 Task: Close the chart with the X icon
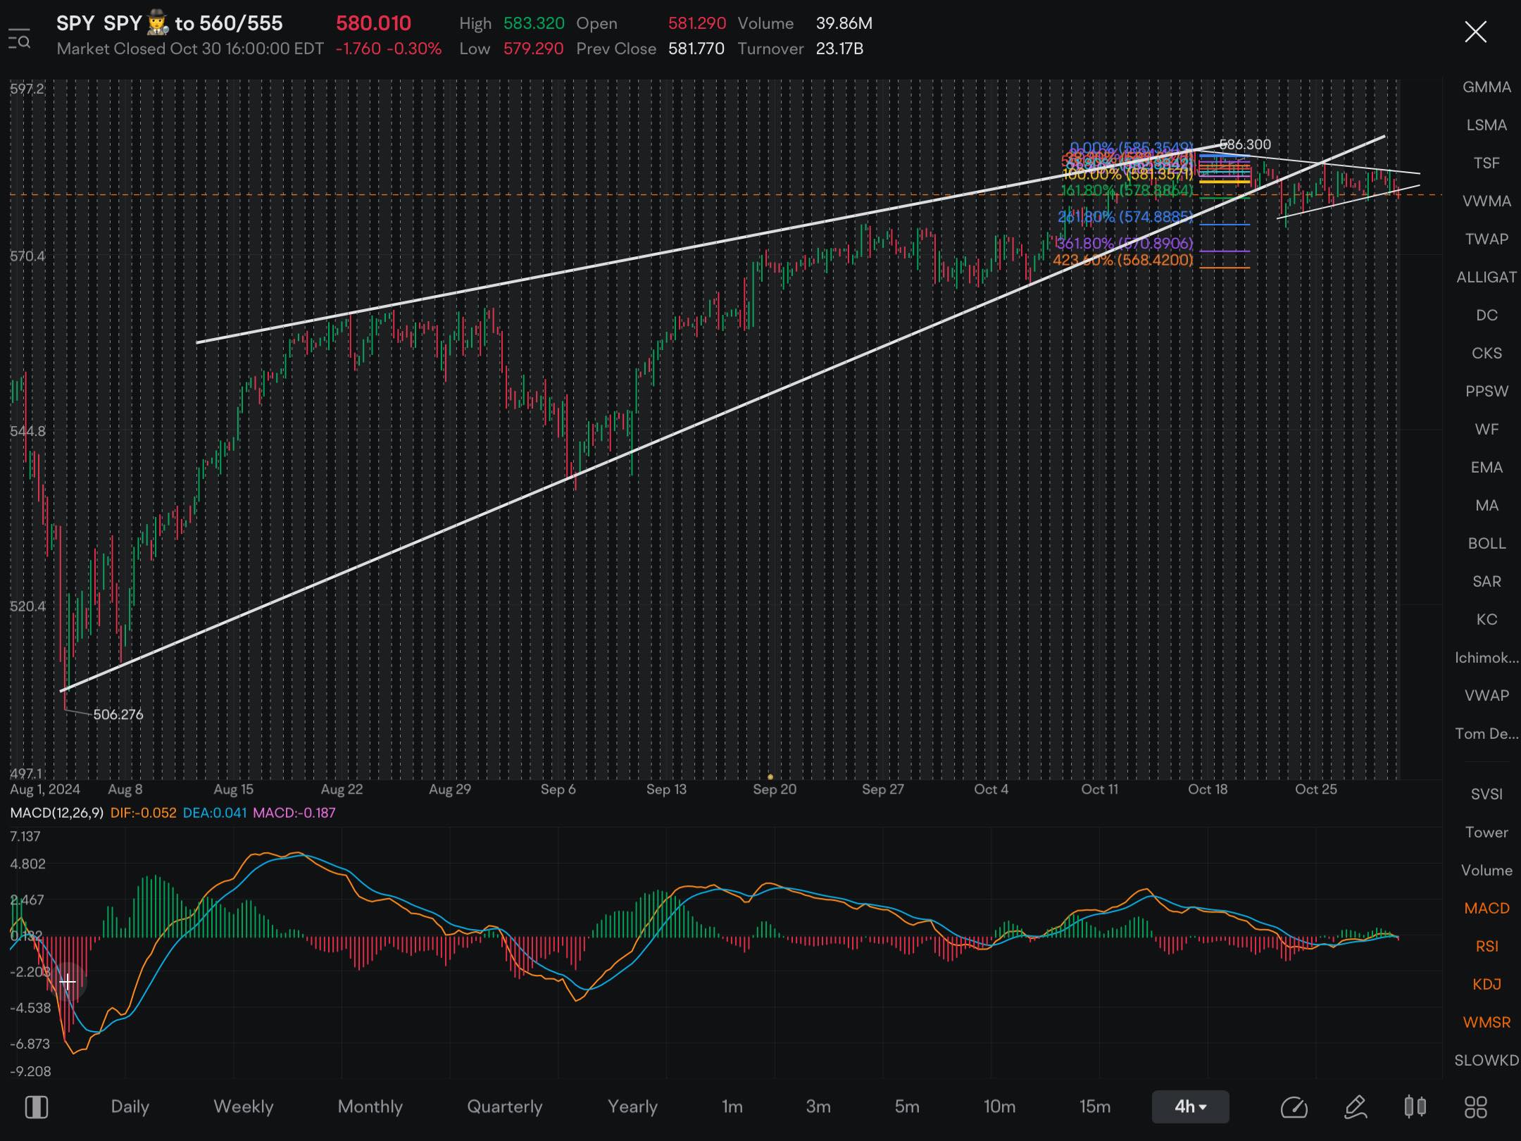[x=1475, y=32]
